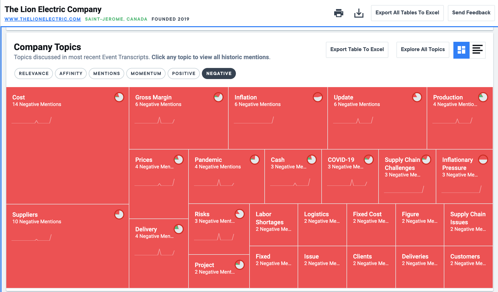Screen dimensions: 498x292
Task: Open the Supply Chain Challenges pie chart
Action: pos(426,159)
